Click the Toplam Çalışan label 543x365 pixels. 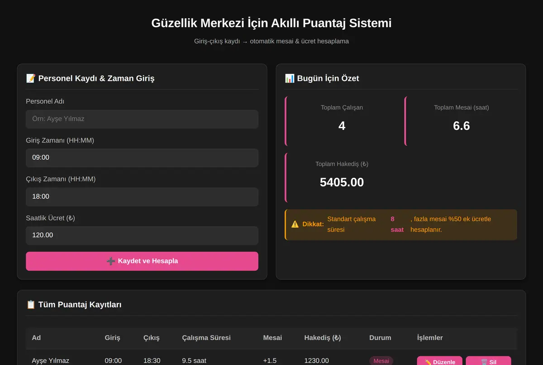342,108
